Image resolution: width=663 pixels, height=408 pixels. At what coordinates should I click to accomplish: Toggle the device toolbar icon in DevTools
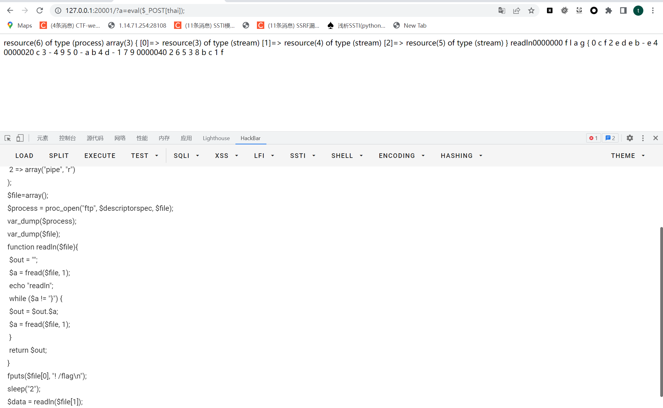(20, 138)
